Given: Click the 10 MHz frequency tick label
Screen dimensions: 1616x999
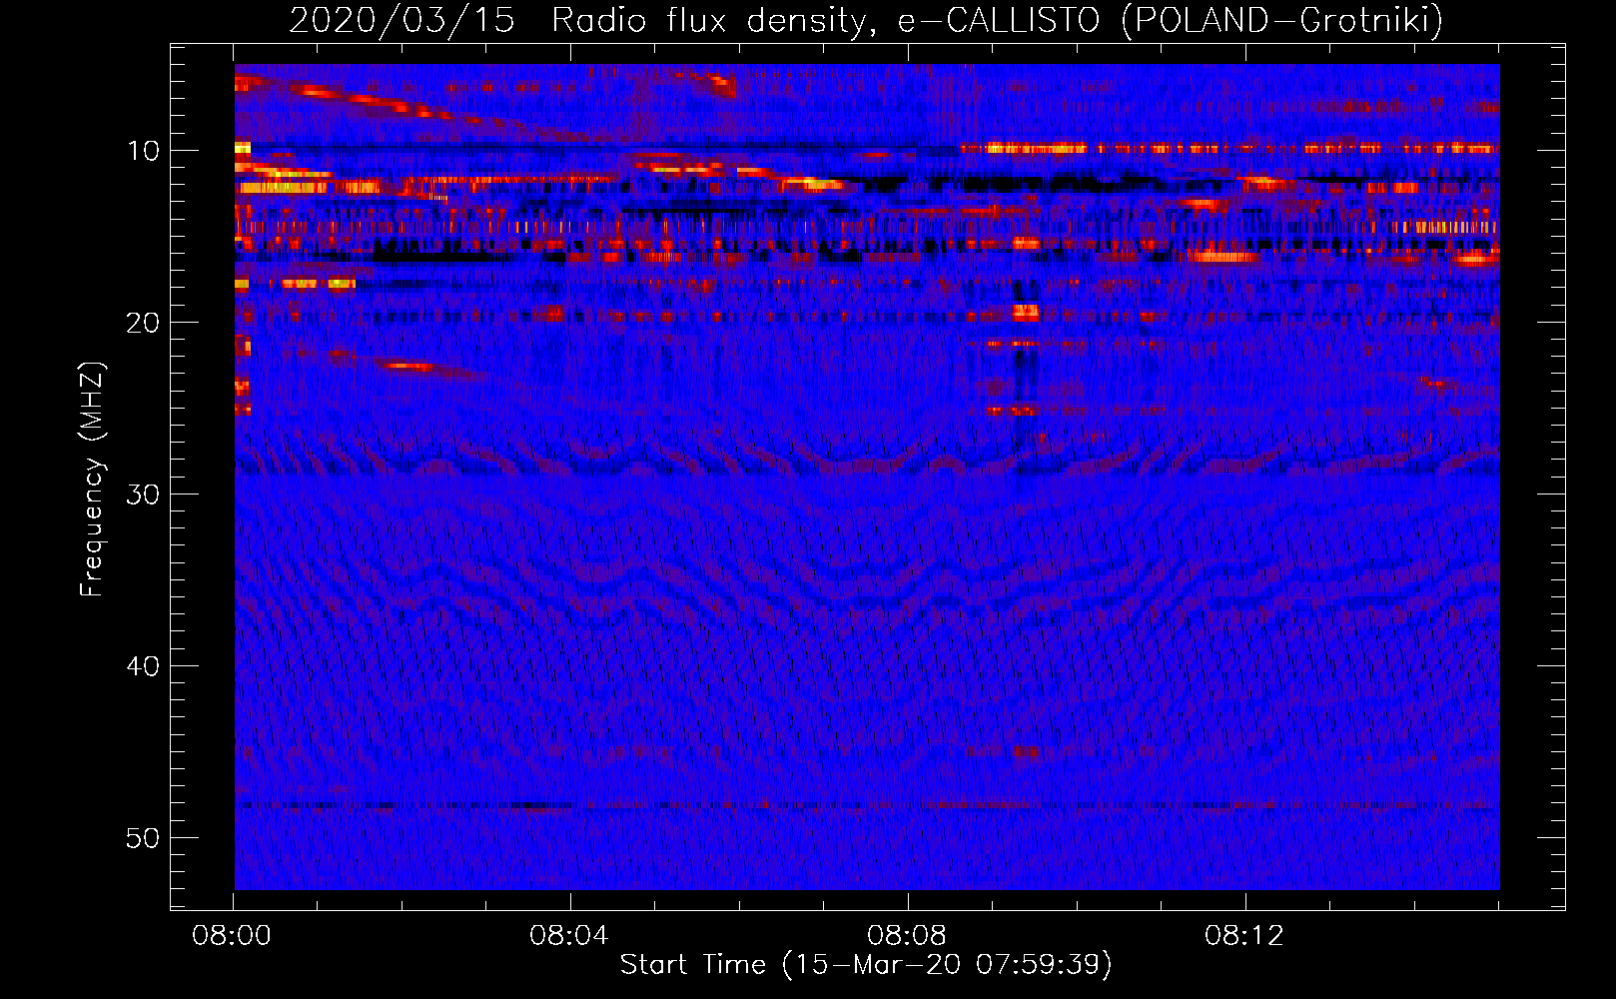Looking at the screenshot, I should point(144,151).
